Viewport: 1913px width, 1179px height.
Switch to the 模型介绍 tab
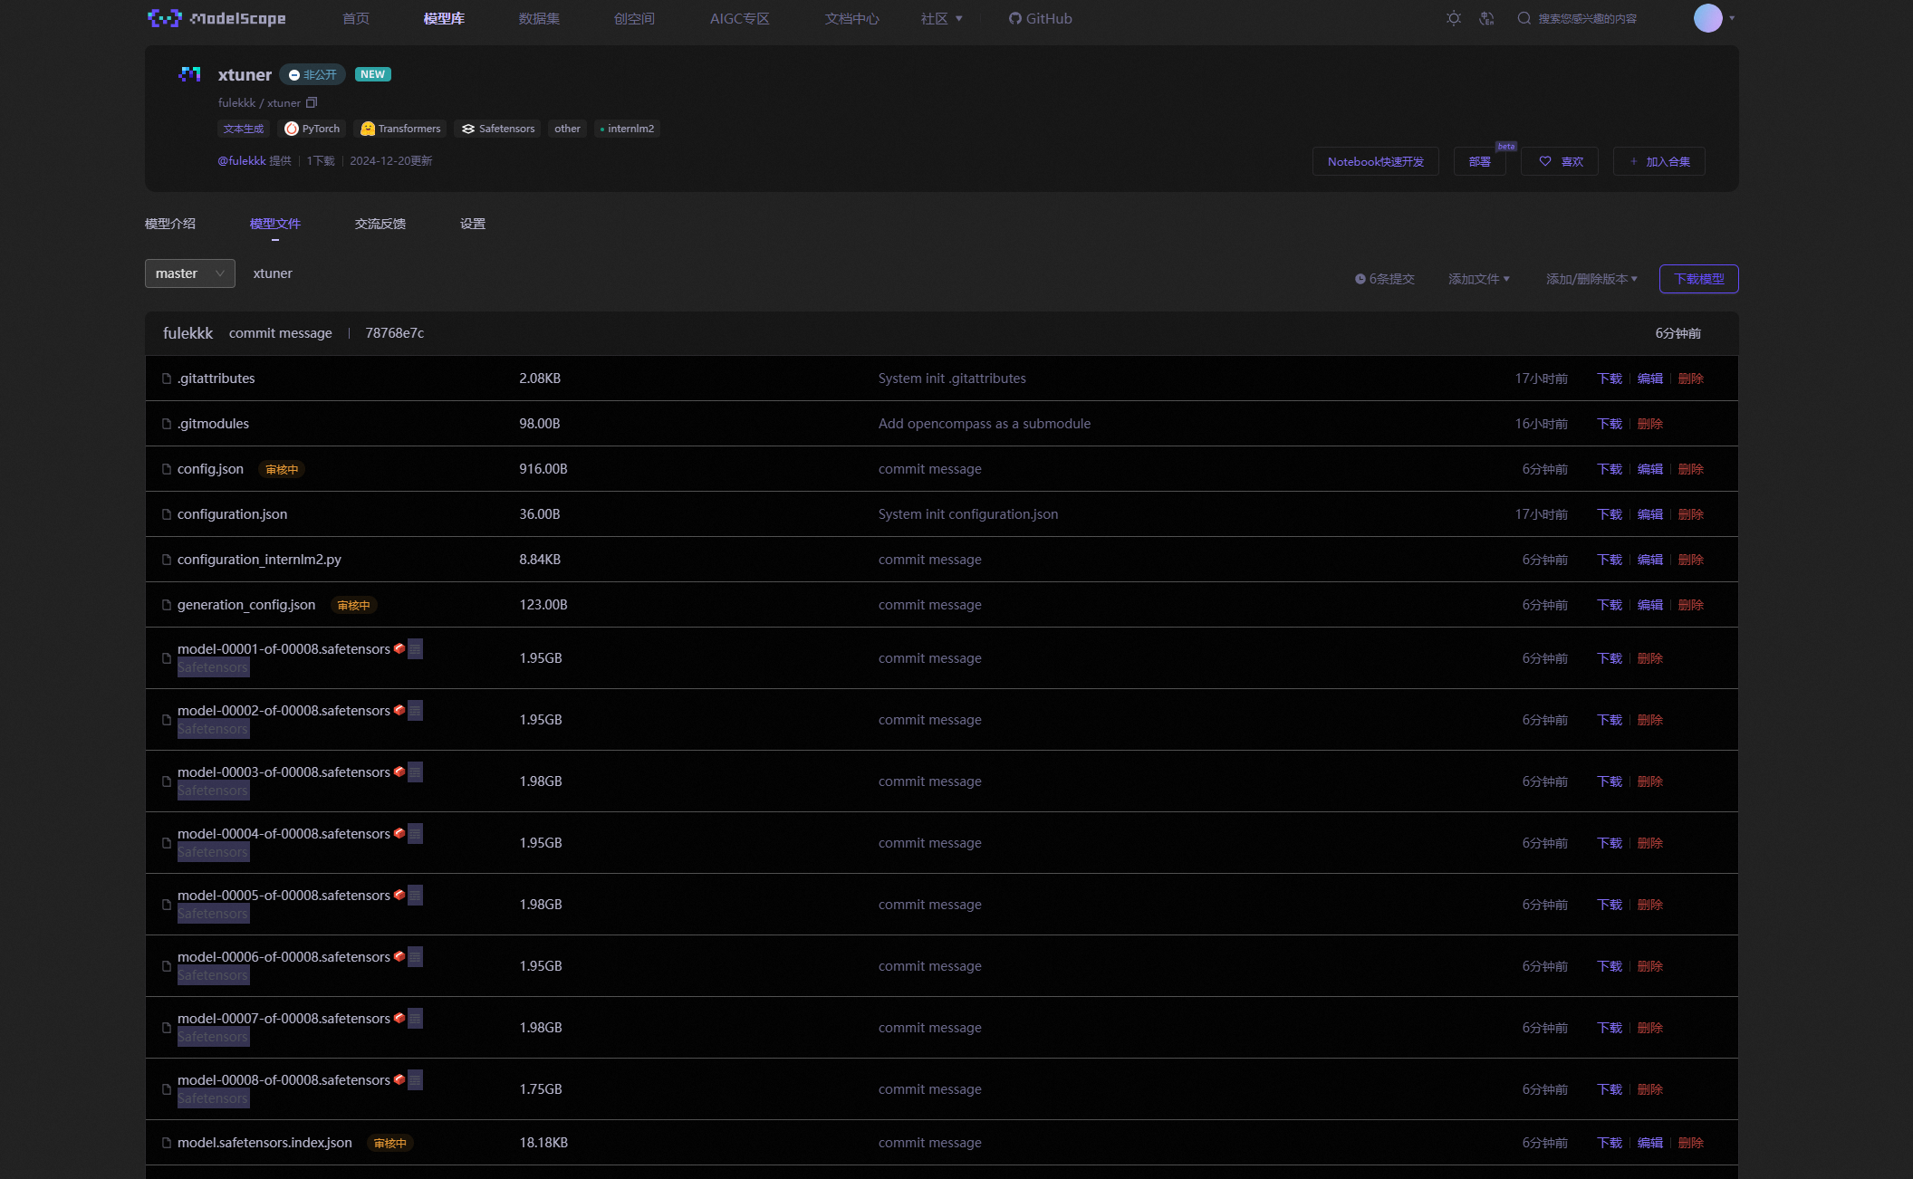170,224
